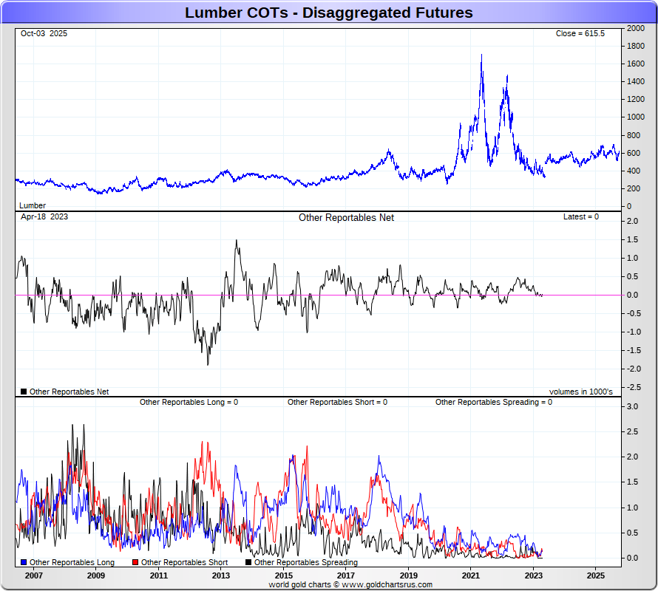Screen dimensions: 658x591
Task: Click the 2000 price axis label
Action: pyautogui.click(x=635, y=28)
